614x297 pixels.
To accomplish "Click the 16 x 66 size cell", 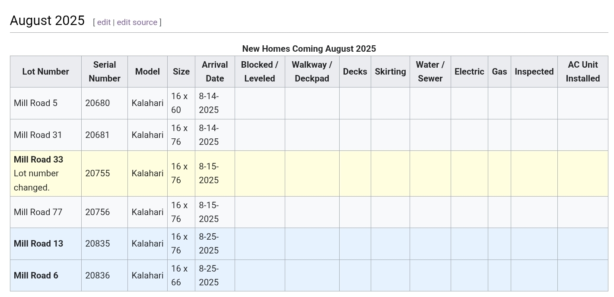I will 181,275.
